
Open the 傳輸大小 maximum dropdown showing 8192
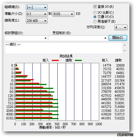tap(63, 14)
